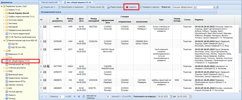
Task: Expand the Помощь node
Action: point(4,98)
